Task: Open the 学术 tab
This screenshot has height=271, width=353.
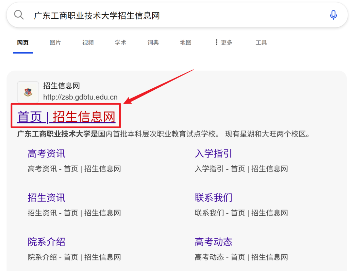Action: pos(120,43)
